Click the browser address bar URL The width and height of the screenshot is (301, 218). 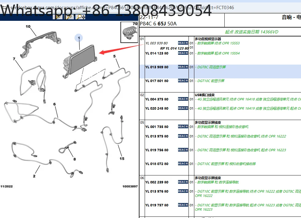[x=122, y=8]
